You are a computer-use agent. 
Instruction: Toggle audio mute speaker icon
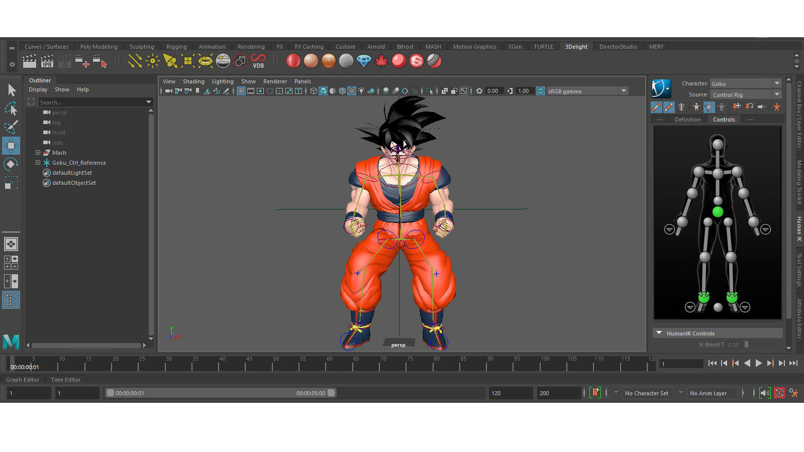[x=765, y=393]
